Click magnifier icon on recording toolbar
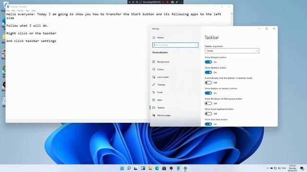Screen dimensions: 307x172 [137, 2]
